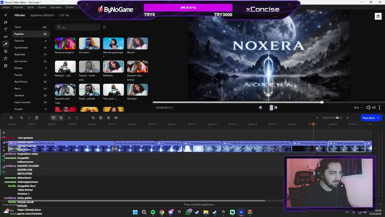This screenshot has height=217, width=385.
Task: Click the marker shield icon
Action: tap(77, 118)
